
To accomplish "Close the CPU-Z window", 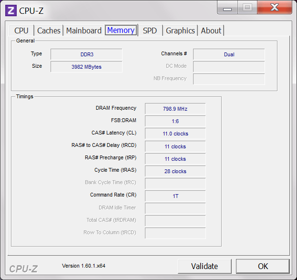I will (275, 8).
